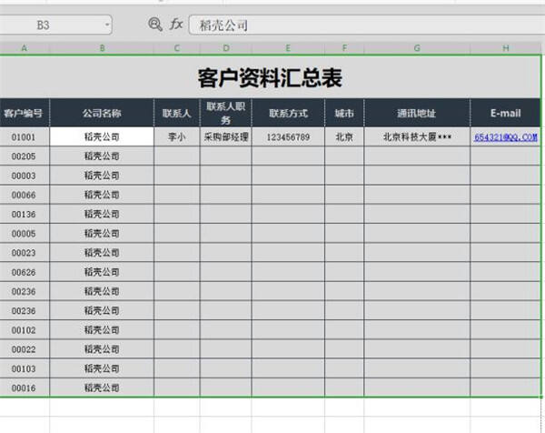Screen dimensions: 545x433
Task: Select customer number cell 00136
Action: pyautogui.click(x=25, y=214)
